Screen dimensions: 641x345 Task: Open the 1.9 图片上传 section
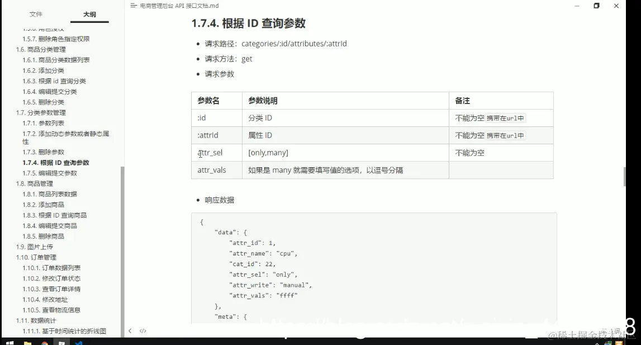[27, 246]
